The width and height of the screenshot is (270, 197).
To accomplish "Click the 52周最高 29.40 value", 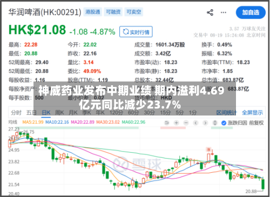I will click(x=42, y=63).
